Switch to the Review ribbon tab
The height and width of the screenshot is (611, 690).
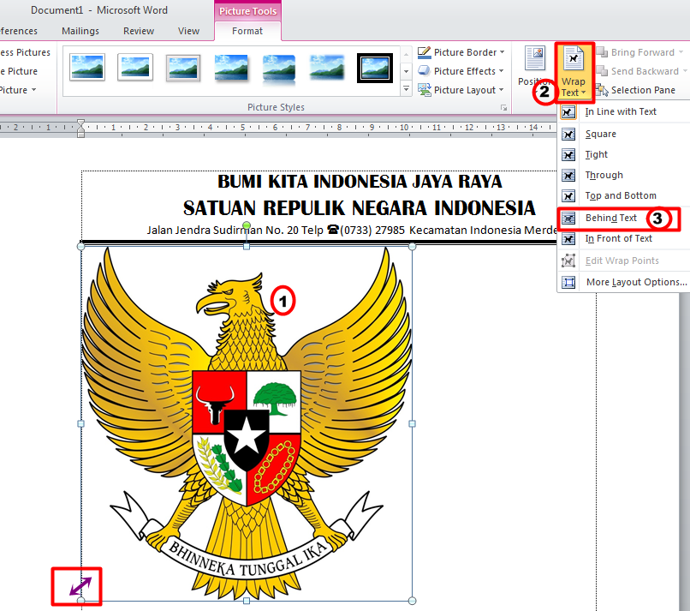click(138, 30)
